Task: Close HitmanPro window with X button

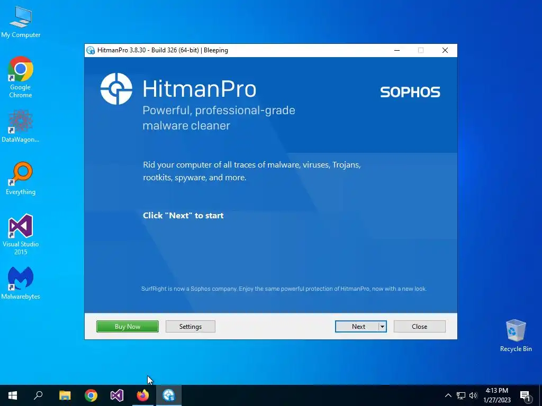Action: (445, 50)
